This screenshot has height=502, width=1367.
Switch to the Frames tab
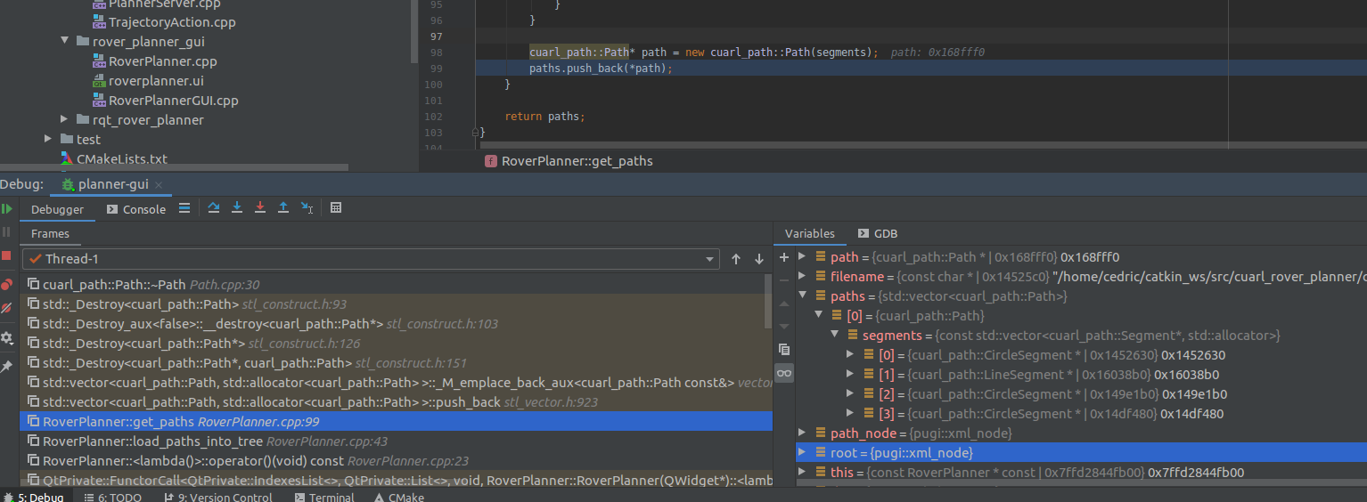pyautogui.click(x=50, y=234)
